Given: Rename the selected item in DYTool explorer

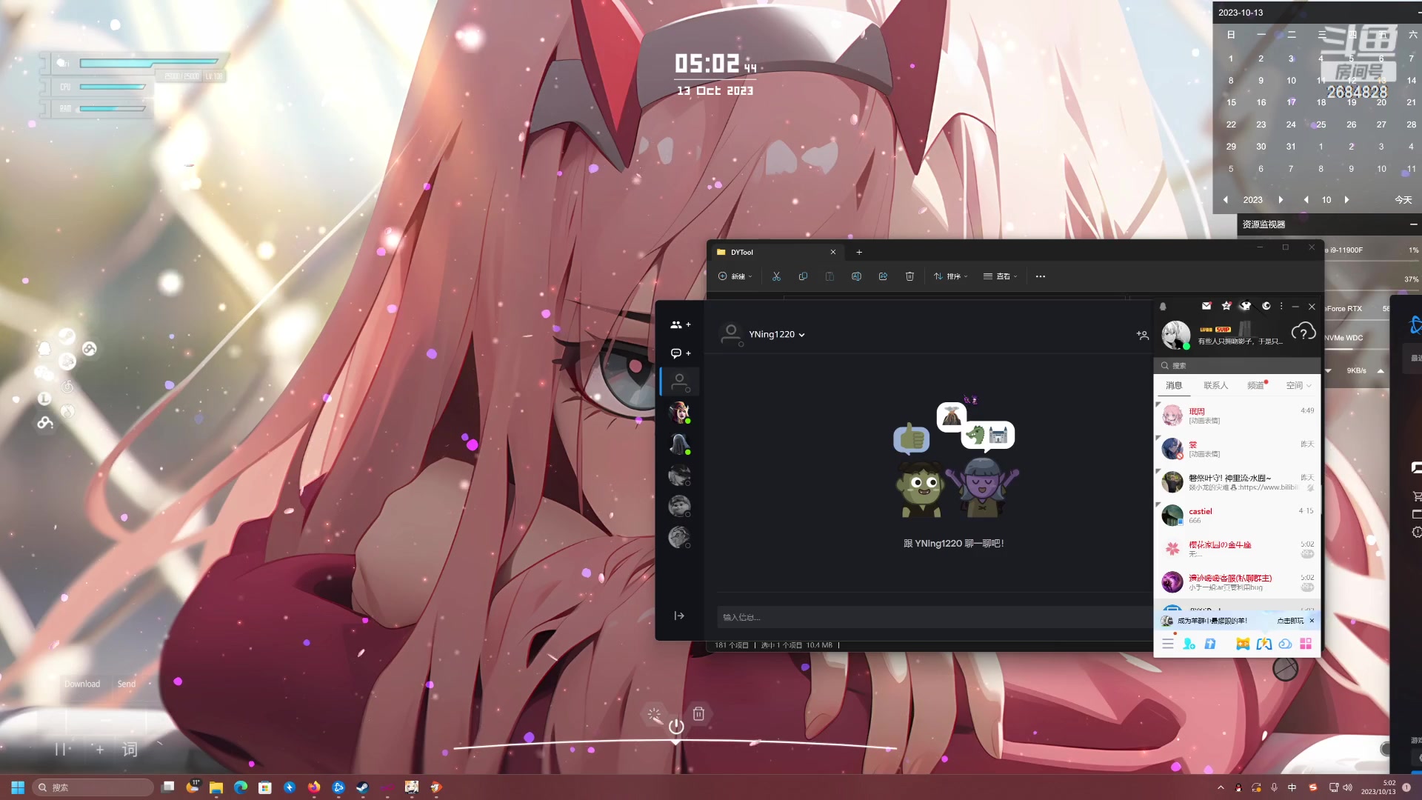Looking at the screenshot, I should point(856,276).
